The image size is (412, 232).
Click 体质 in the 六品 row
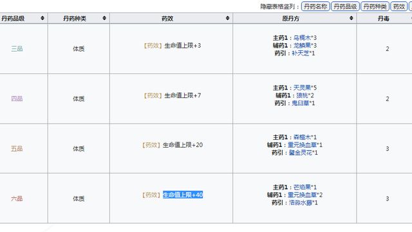79,198
